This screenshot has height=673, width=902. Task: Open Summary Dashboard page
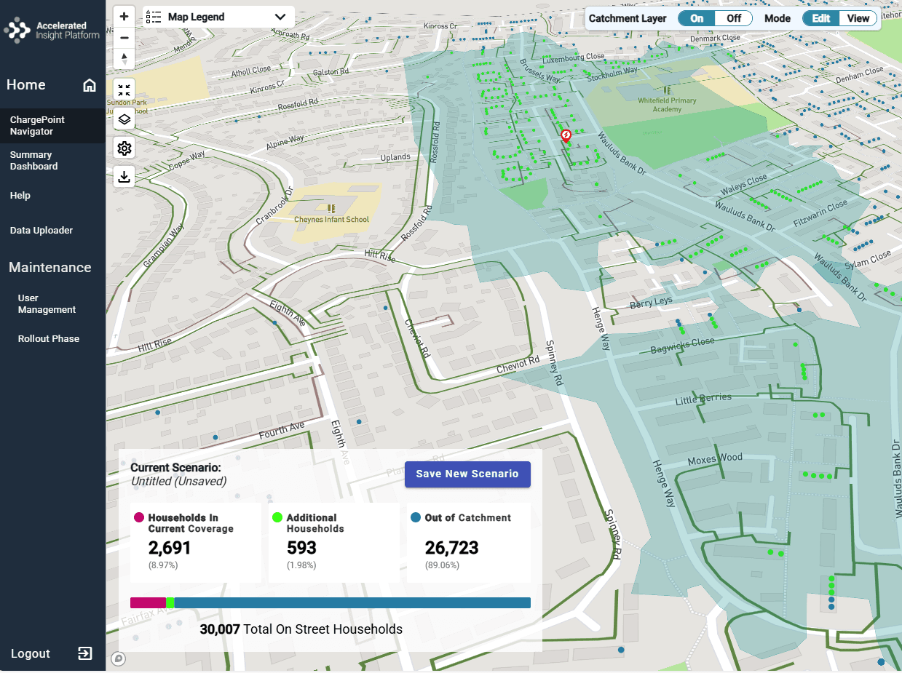click(x=33, y=161)
